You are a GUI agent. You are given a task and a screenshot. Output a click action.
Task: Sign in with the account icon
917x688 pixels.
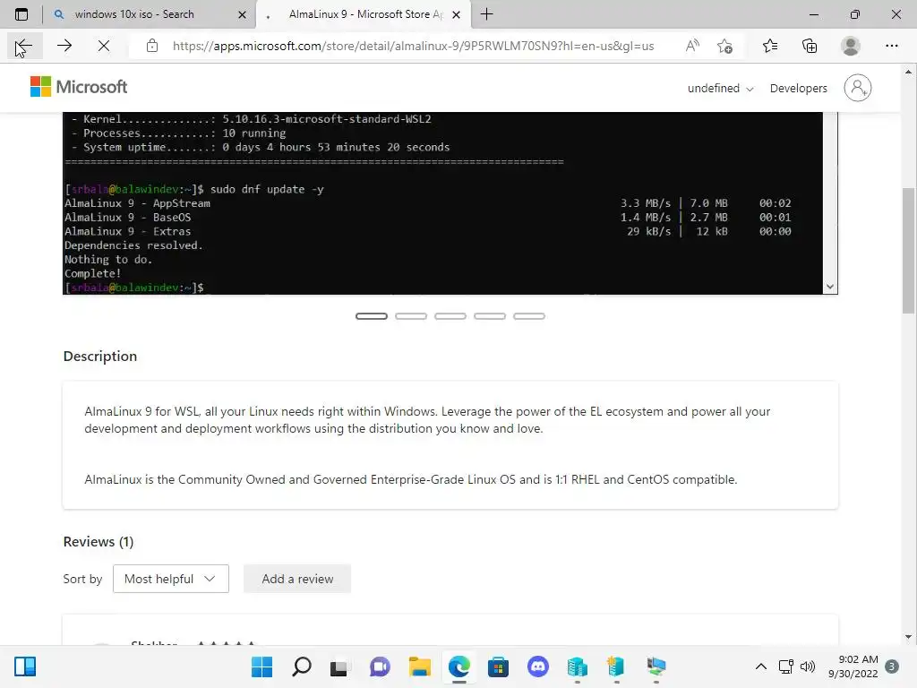coord(857,88)
